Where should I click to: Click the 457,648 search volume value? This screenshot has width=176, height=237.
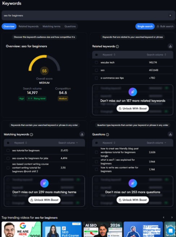(153, 70)
